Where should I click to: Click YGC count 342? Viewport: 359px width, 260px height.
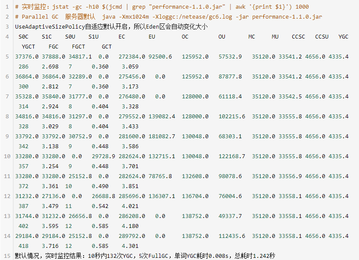pyautogui.click(x=23, y=146)
